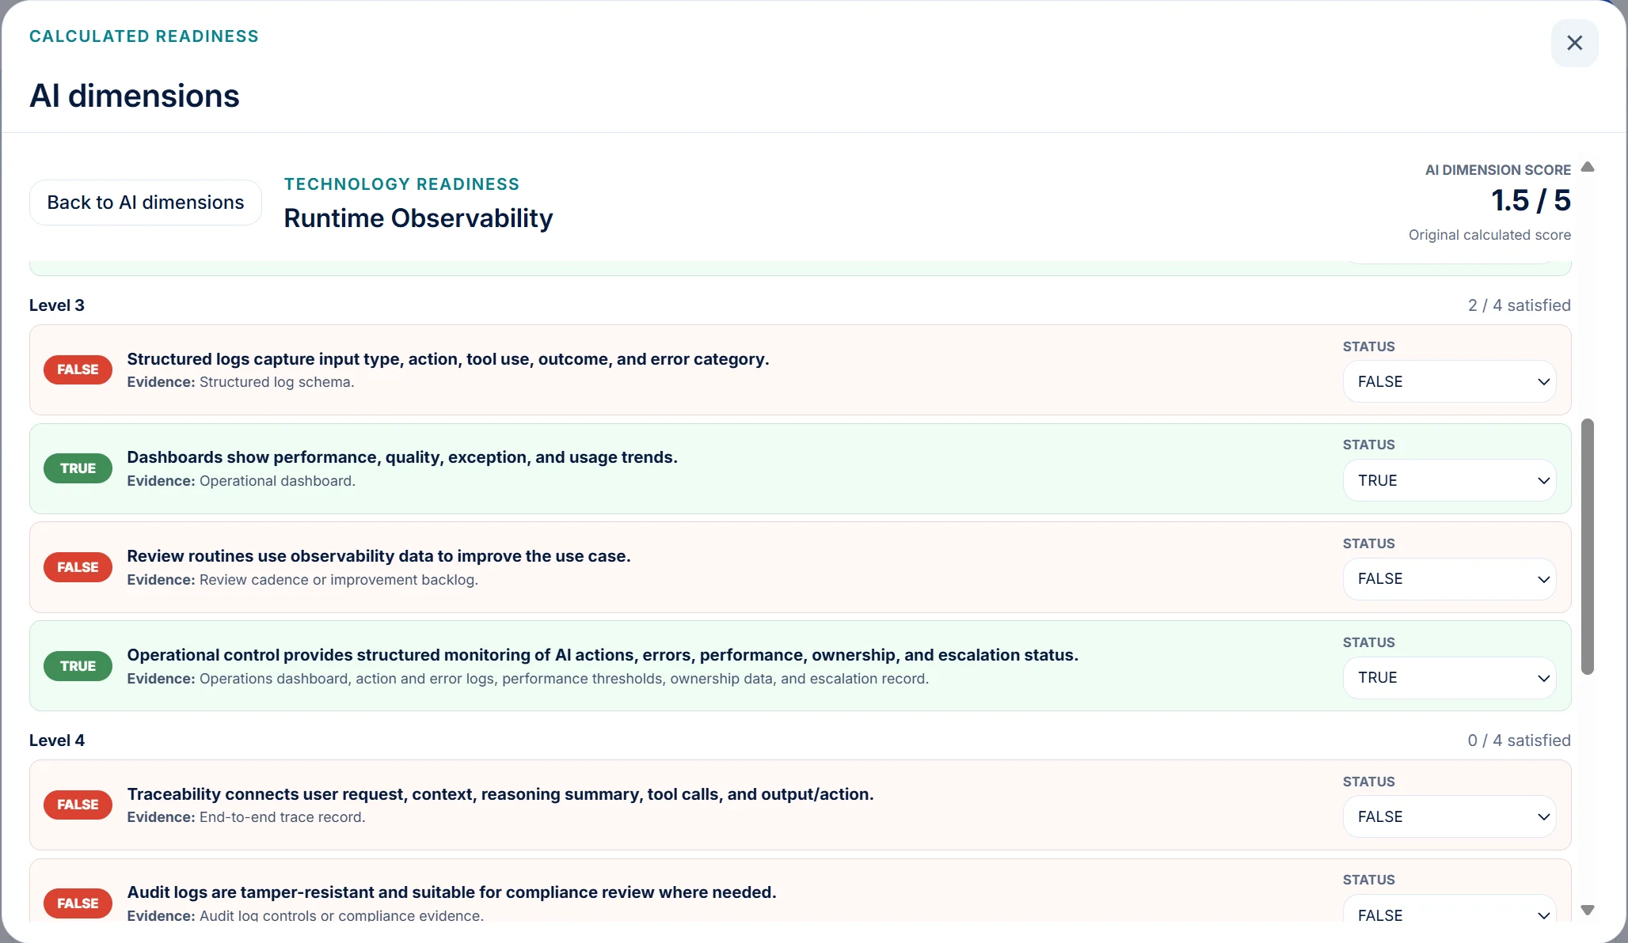Click TRUE badge on Dashboards row
The image size is (1628, 943).
click(78, 468)
